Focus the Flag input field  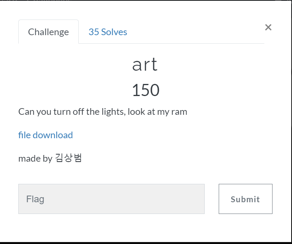click(111, 199)
